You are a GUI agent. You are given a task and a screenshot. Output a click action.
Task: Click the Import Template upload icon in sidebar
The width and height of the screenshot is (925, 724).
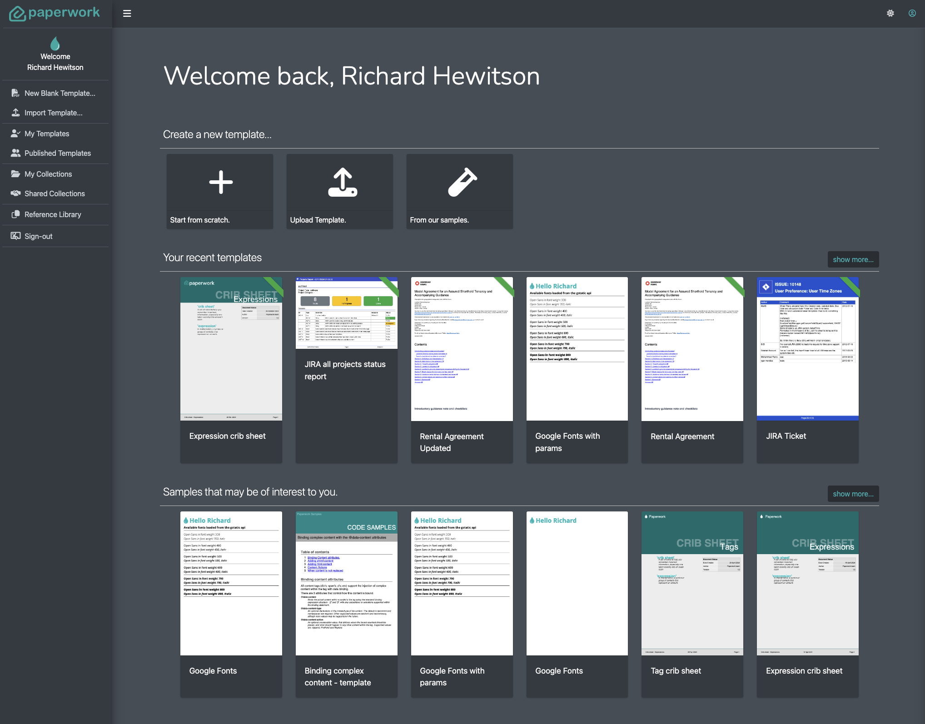(x=15, y=113)
